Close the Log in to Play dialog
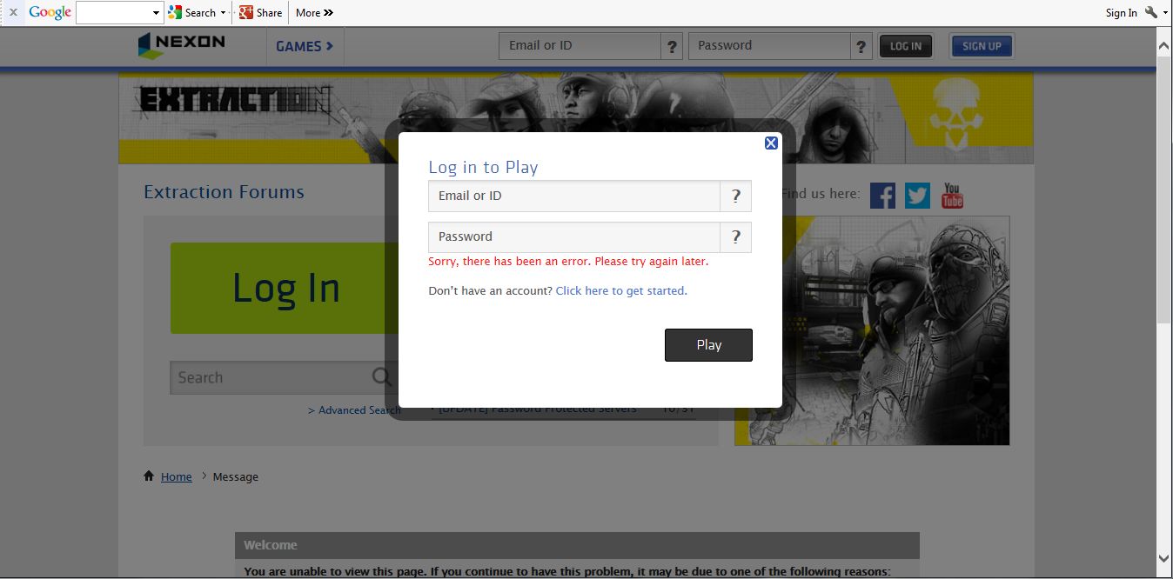Viewport: 1173px width, 579px height. [x=771, y=143]
